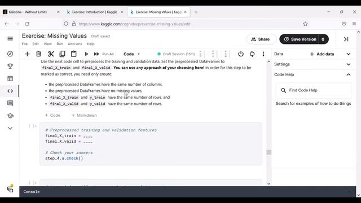Click the lock site information icon

pos(74,24)
